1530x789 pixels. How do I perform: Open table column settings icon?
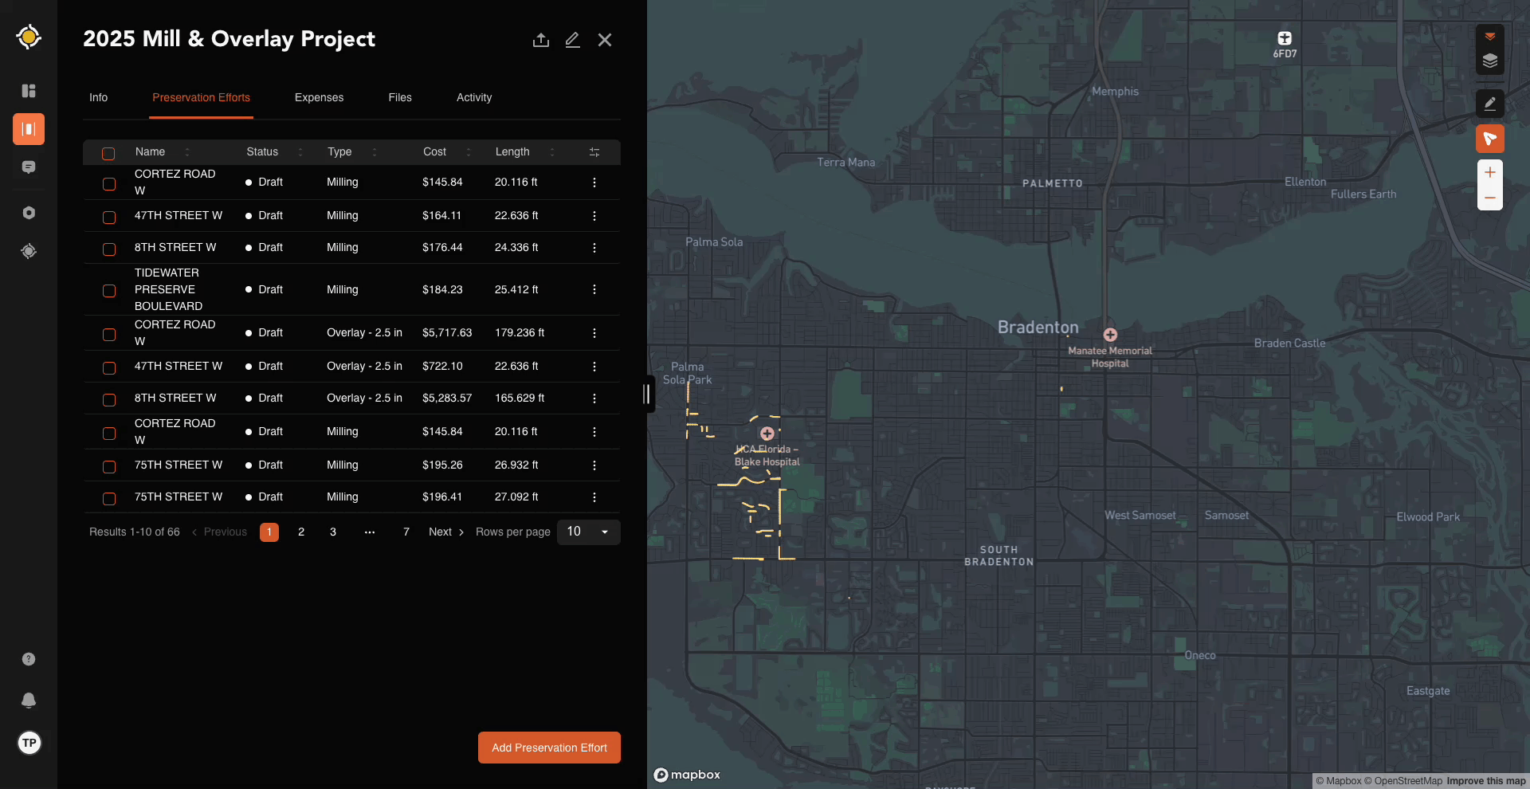[594, 152]
